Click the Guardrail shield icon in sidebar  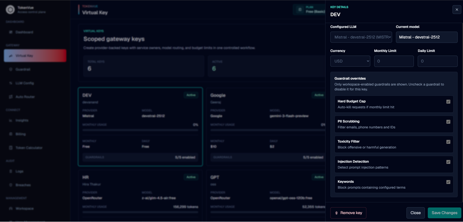point(11,70)
